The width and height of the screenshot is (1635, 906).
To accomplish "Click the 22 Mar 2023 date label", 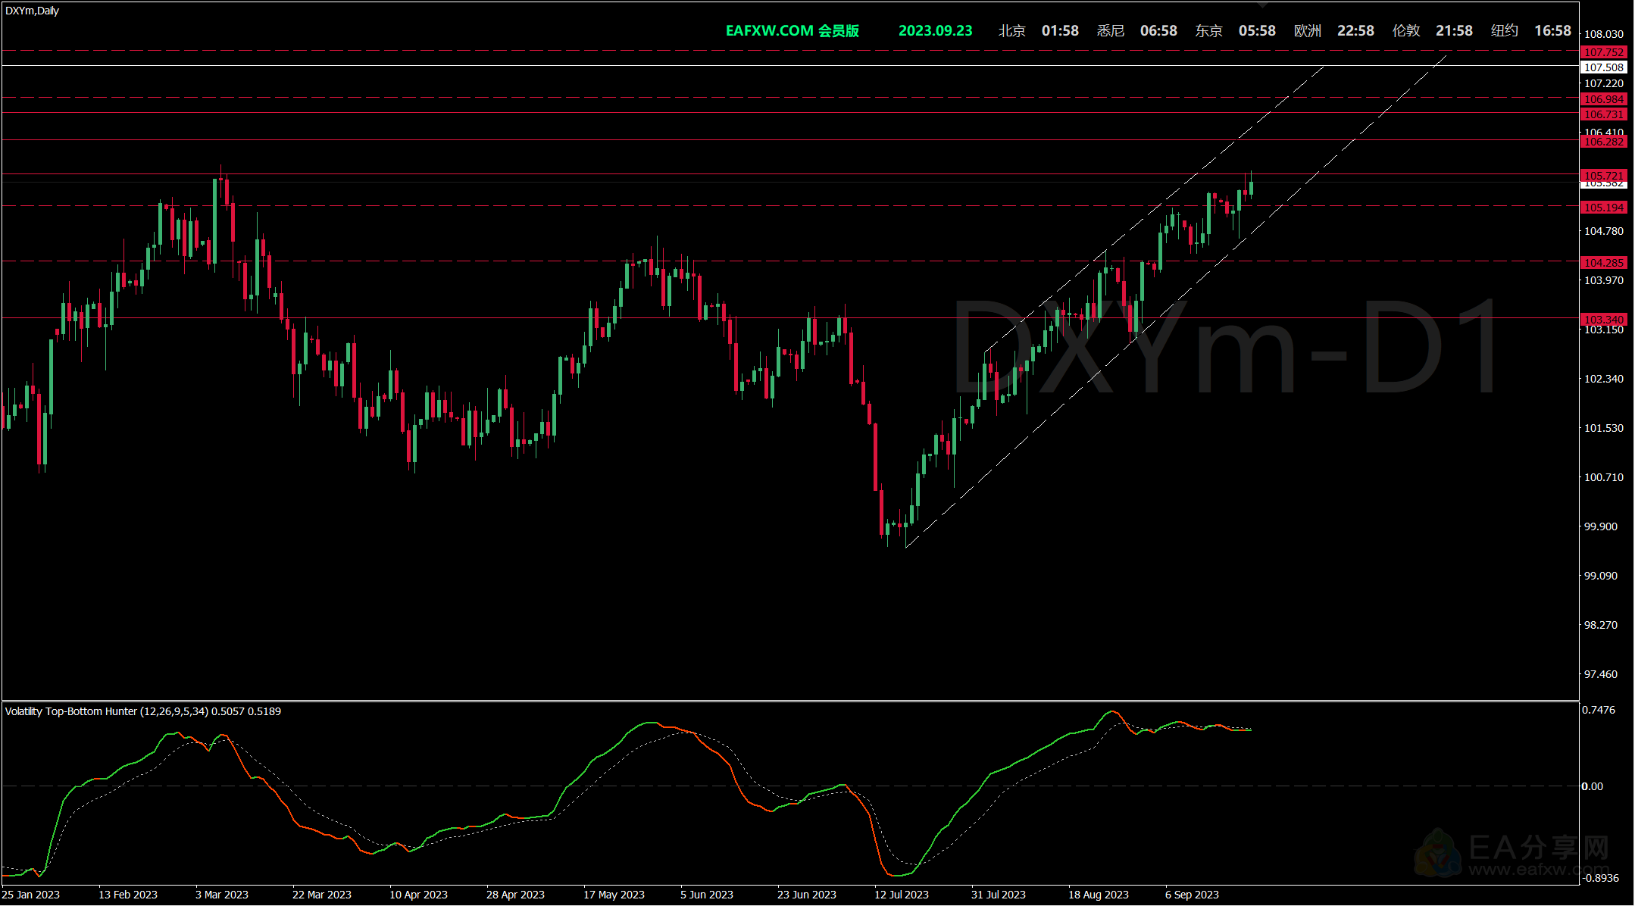I will click(x=322, y=895).
